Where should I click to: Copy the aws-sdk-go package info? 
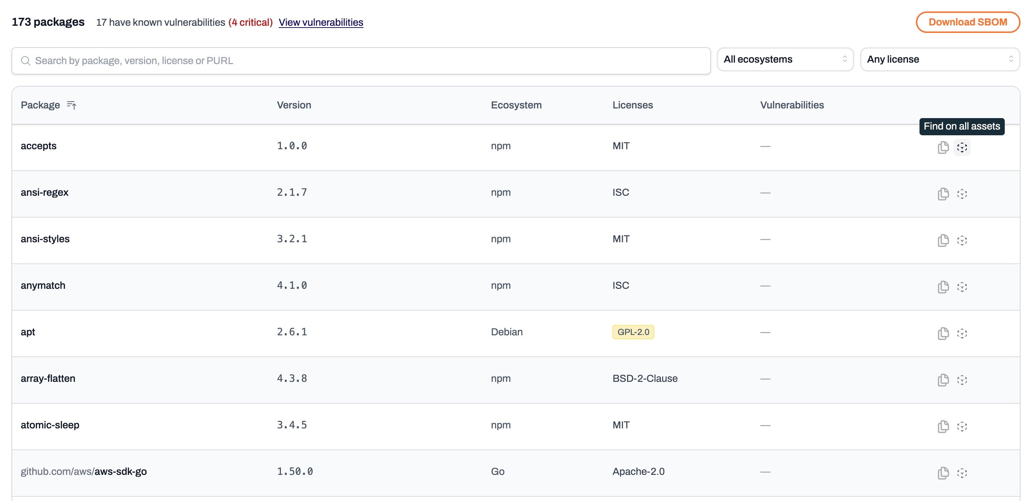point(943,473)
